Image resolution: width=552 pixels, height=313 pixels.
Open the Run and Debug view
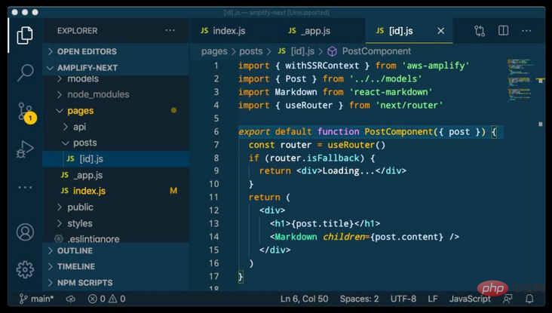pyautogui.click(x=25, y=150)
